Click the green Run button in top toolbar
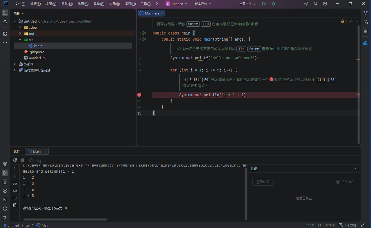 pyautogui.click(x=264, y=4)
